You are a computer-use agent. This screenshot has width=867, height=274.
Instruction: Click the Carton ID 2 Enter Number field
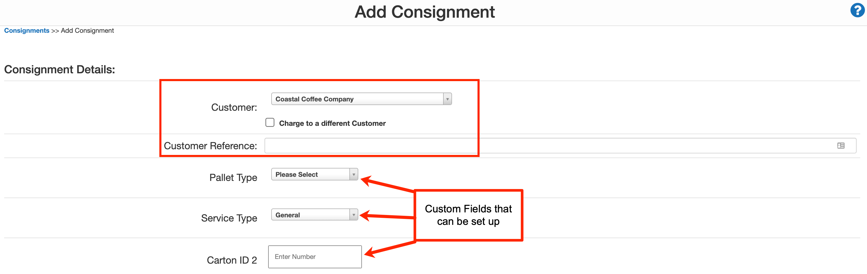tap(314, 257)
